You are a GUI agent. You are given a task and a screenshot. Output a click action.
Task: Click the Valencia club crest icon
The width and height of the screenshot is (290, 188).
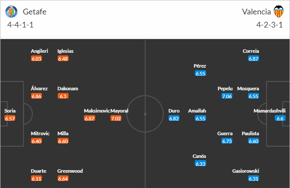click(x=278, y=11)
